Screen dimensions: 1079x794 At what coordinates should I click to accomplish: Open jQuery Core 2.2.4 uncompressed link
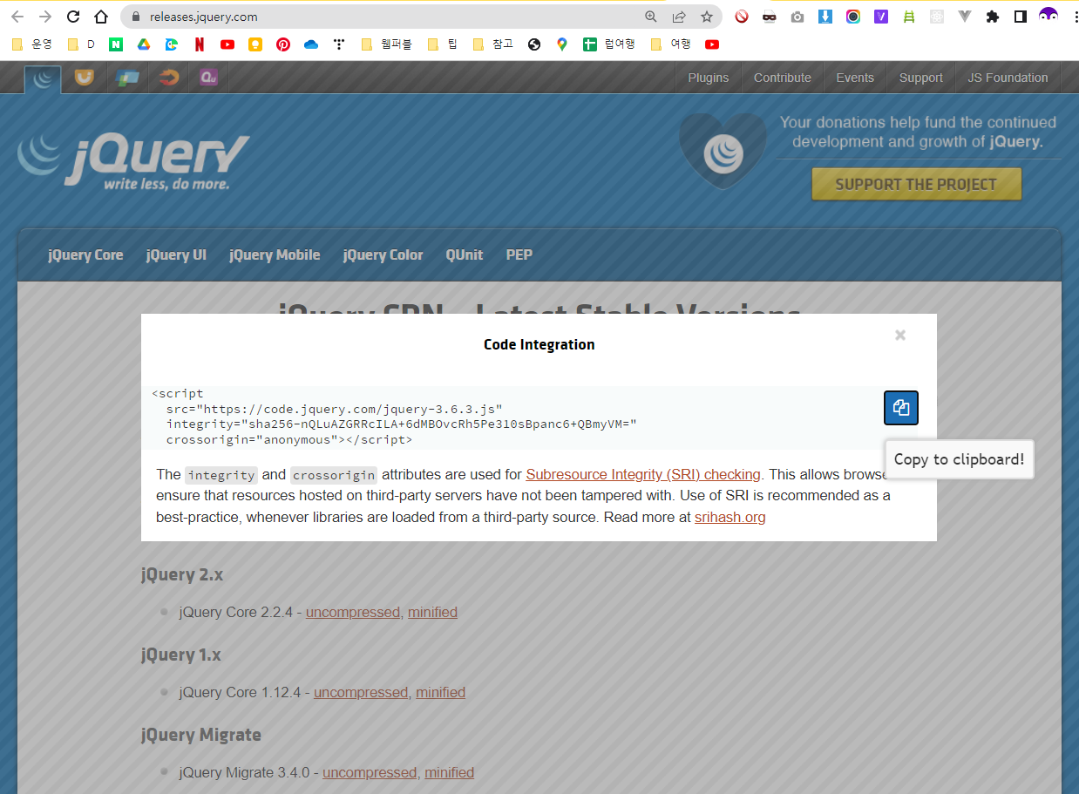coord(352,612)
